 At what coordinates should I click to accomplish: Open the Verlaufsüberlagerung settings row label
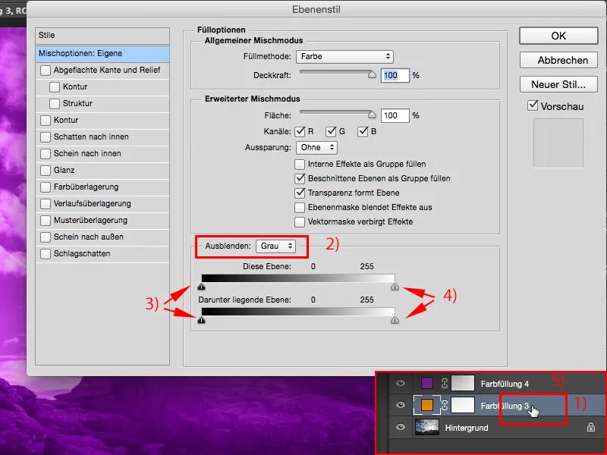(92, 203)
